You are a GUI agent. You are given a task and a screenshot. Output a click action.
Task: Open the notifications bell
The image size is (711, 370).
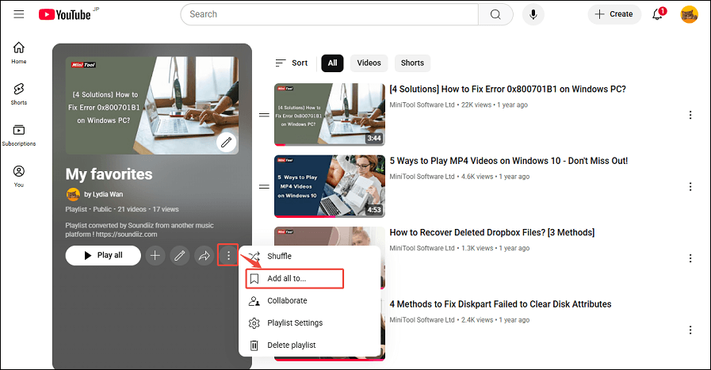tap(657, 14)
